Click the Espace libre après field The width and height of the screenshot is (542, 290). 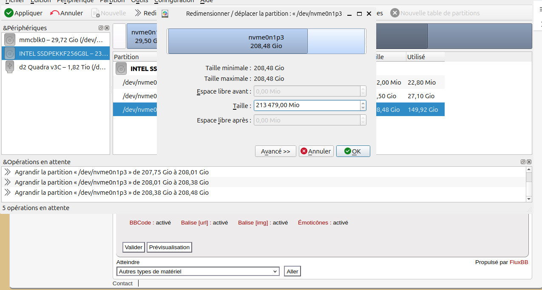click(x=306, y=120)
